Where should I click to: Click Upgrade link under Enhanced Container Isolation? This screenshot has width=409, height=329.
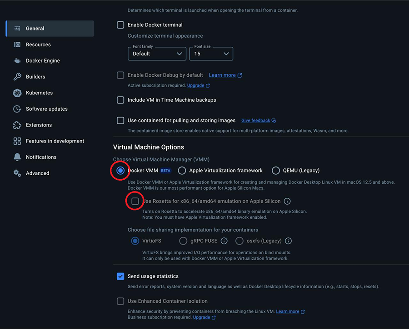click(x=201, y=318)
